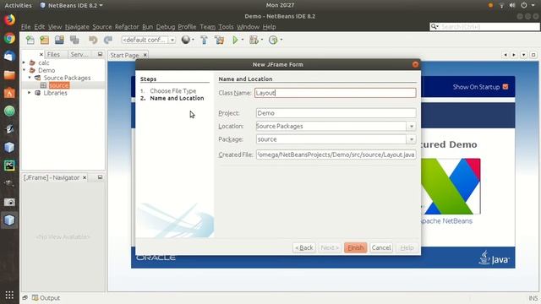Open Firefox from the dock
Viewport: 541px width, 304px height.
click(9, 19)
